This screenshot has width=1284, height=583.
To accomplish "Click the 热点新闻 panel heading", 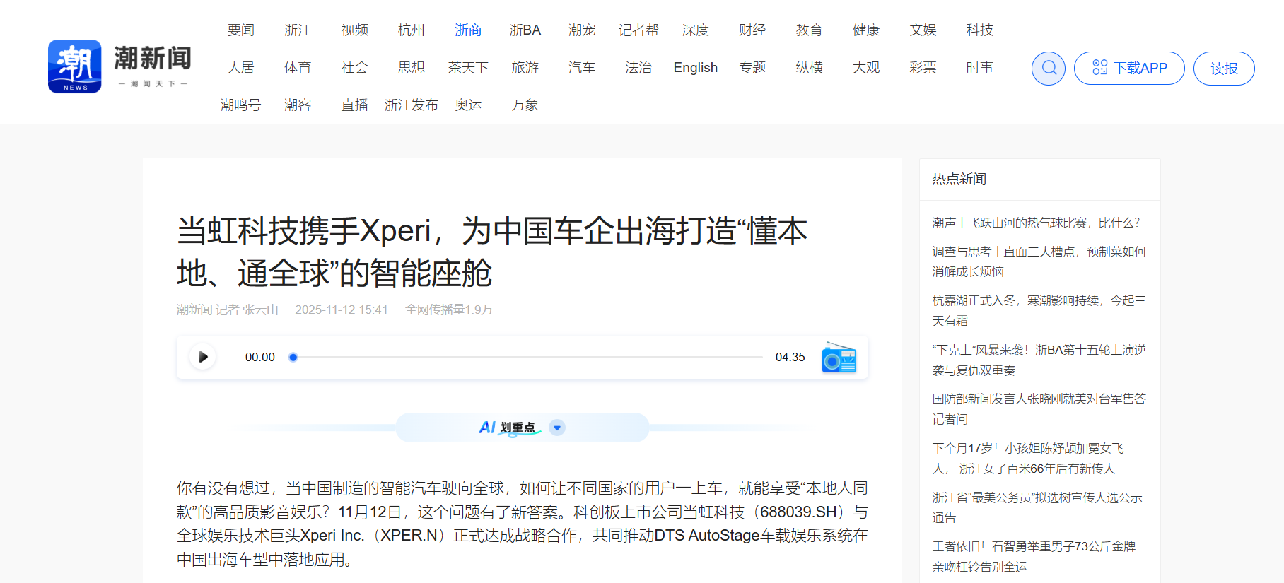I will tap(959, 179).
